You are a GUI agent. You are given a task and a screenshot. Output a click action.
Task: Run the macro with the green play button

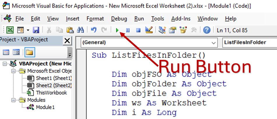click(x=117, y=30)
